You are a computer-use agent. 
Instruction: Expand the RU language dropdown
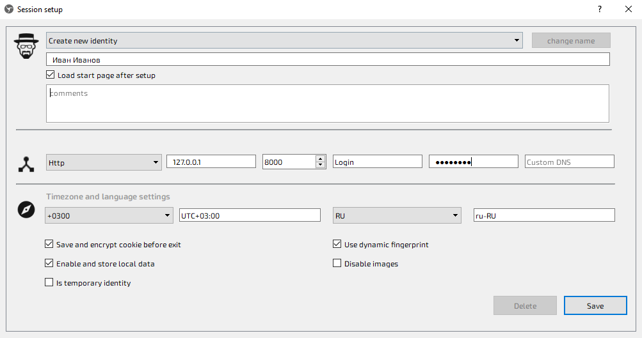pos(397,216)
